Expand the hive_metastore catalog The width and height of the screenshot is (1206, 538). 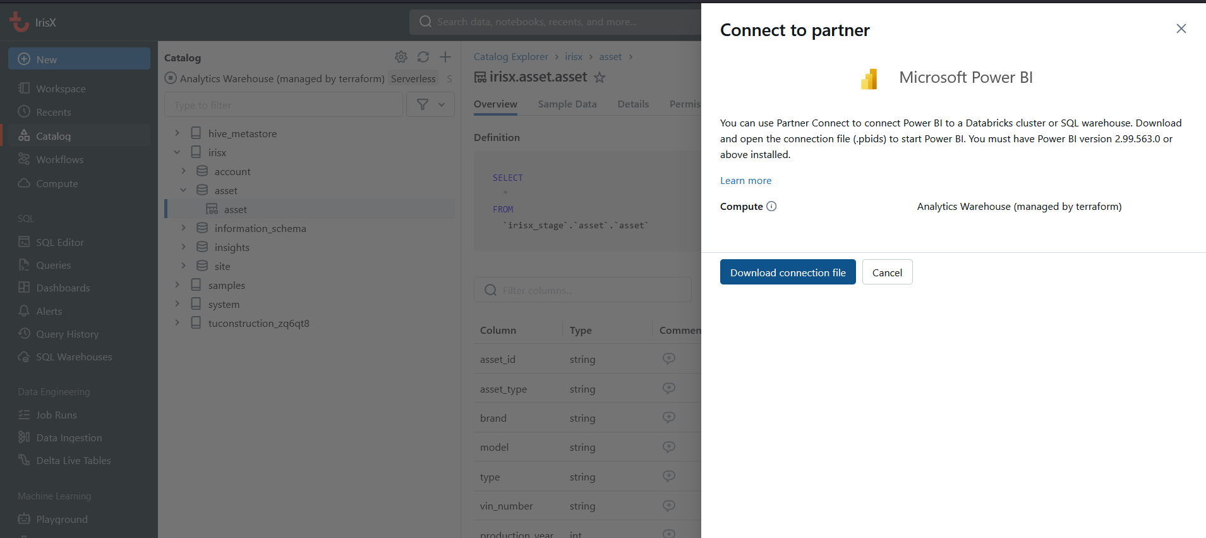pos(178,133)
